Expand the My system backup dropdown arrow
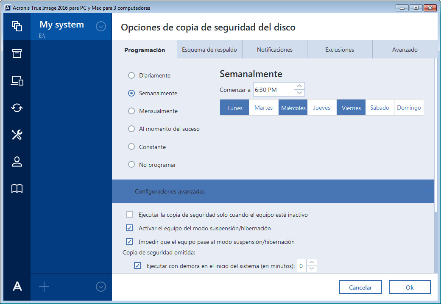This screenshot has width=441, height=304. tap(100, 26)
